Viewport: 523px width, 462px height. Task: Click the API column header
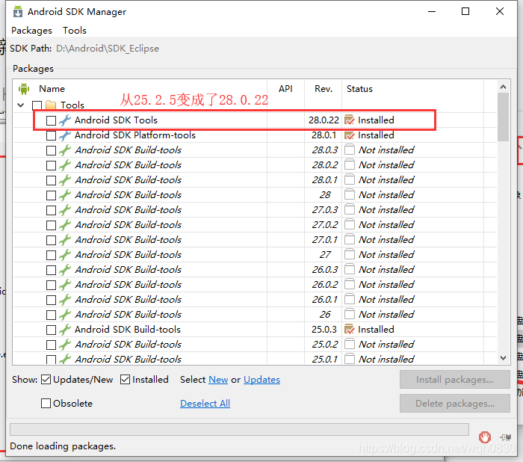point(285,89)
